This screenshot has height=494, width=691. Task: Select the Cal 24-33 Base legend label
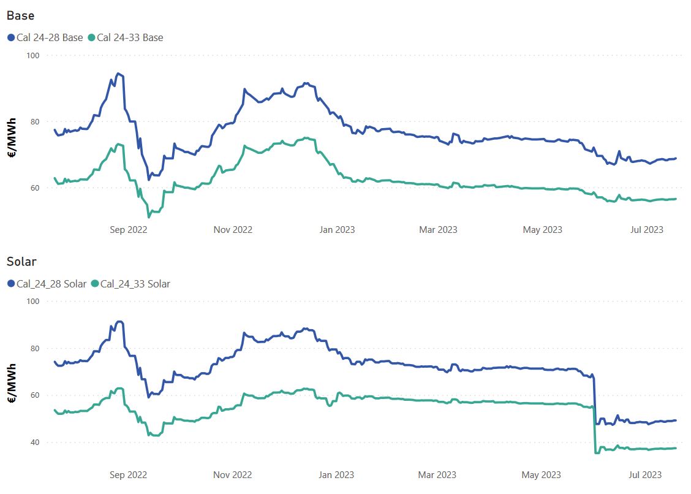130,38
